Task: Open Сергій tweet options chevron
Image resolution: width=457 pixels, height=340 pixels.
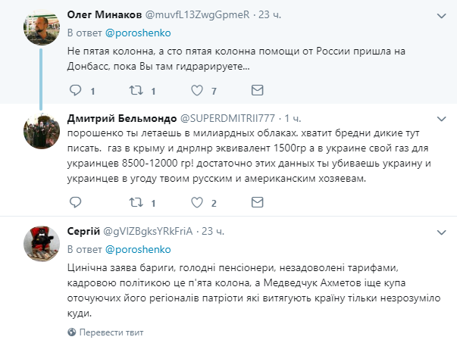Action: (x=440, y=230)
